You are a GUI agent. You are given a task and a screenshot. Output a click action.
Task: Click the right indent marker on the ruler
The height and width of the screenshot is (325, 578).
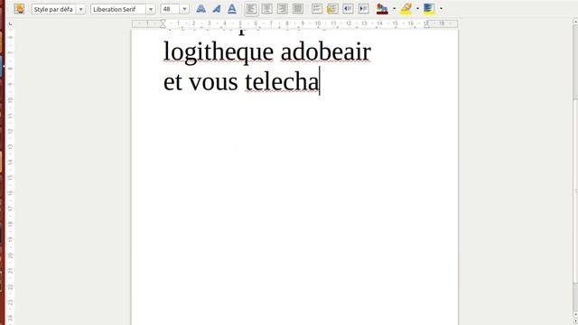pos(426,25)
